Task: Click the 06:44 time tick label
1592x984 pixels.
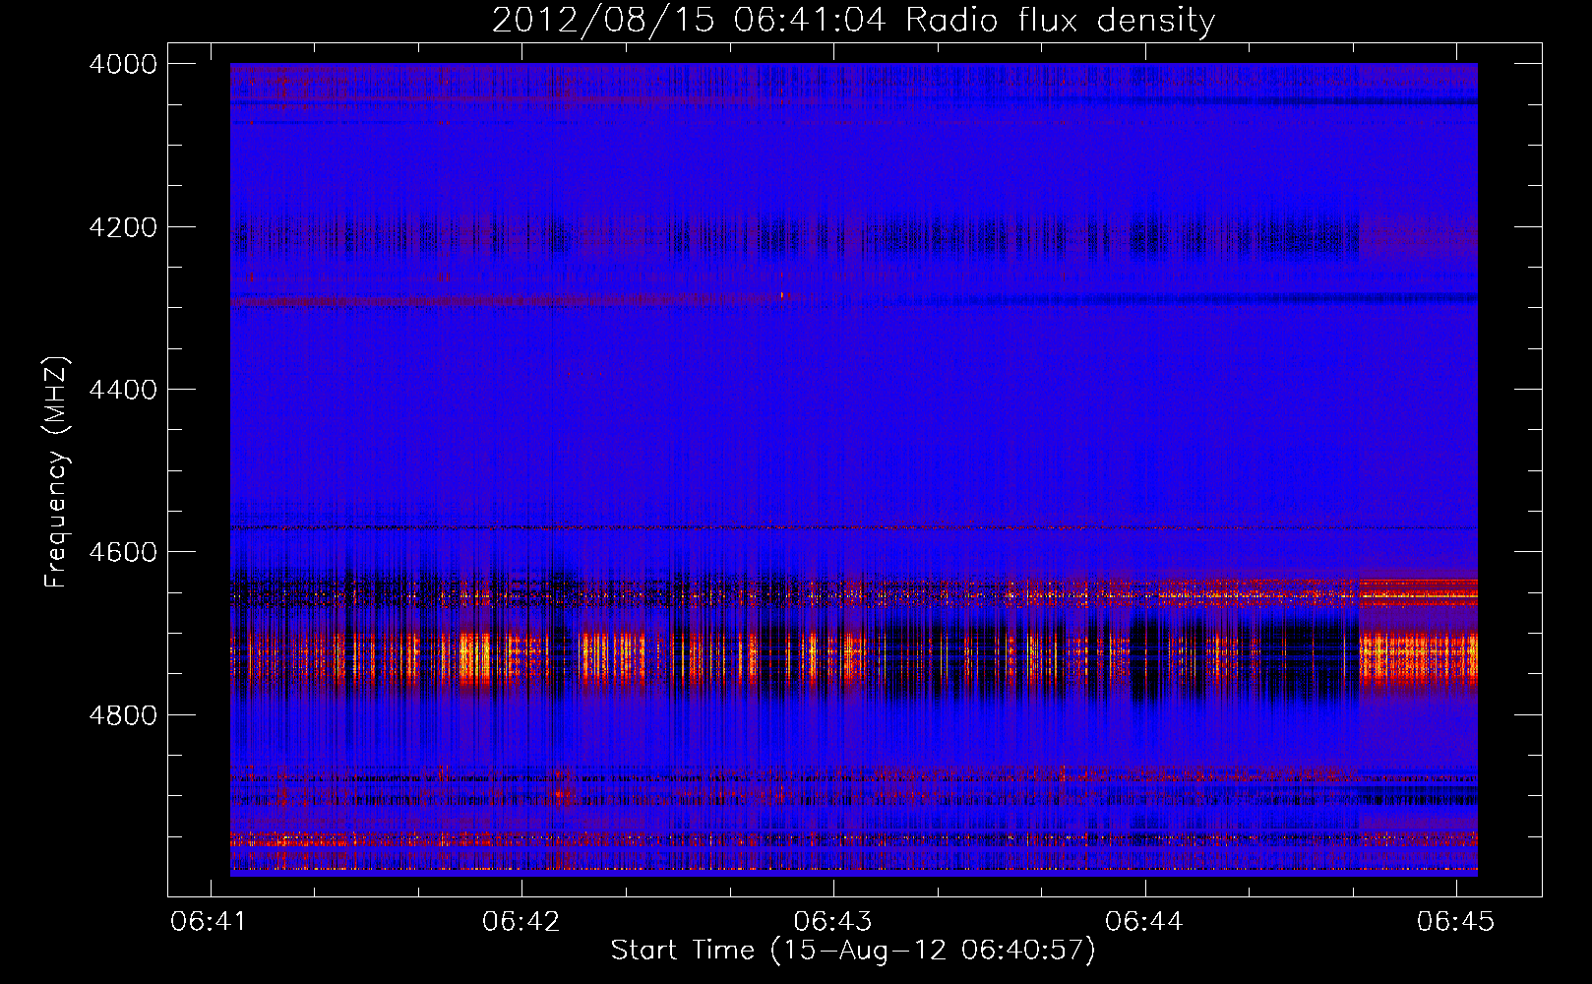Action: coord(1143,921)
